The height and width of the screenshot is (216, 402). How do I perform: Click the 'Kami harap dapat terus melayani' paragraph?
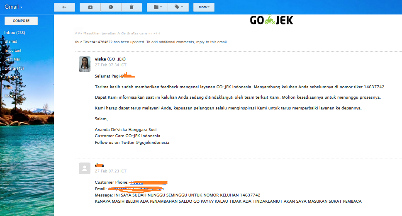(228, 108)
